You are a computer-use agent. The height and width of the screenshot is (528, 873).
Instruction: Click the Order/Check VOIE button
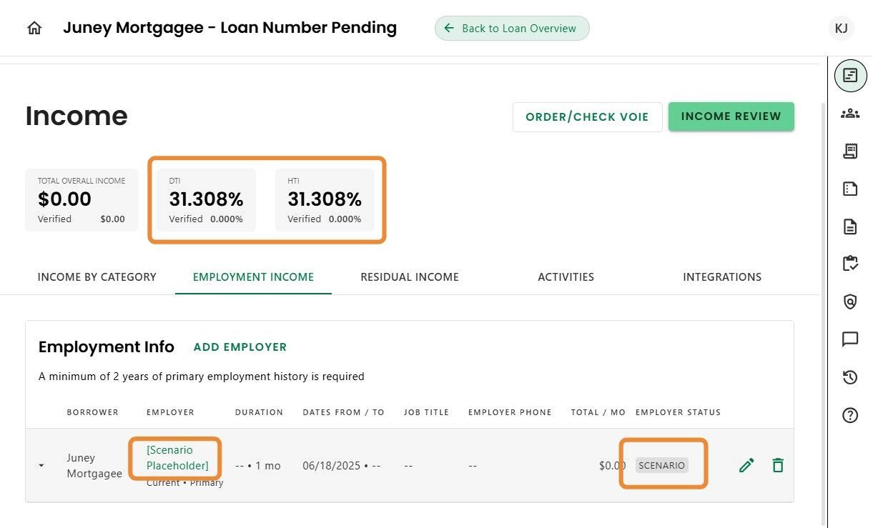(x=587, y=117)
